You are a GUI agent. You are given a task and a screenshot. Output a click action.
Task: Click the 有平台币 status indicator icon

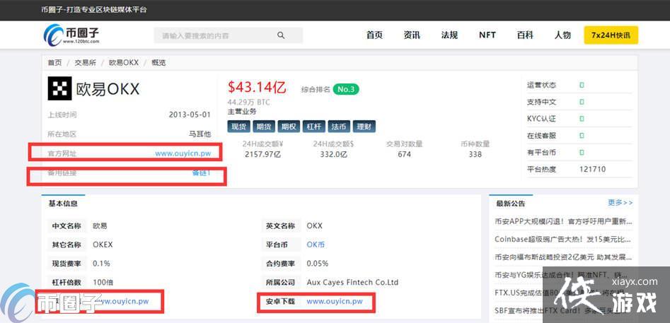click(582, 152)
